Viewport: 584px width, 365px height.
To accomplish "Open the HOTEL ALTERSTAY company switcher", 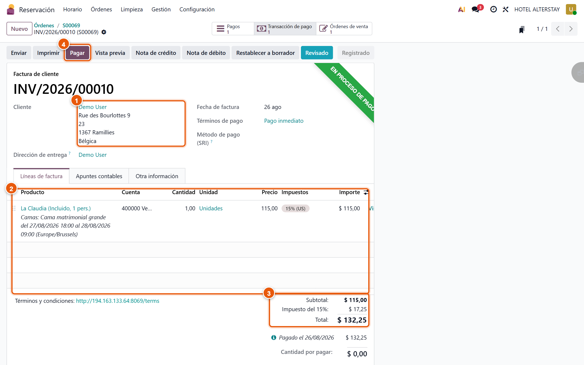I will [x=537, y=9].
